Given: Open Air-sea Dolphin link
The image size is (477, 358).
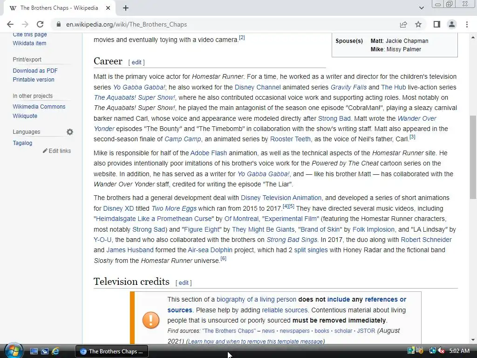Looking at the screenshot, I should [210, 250].
